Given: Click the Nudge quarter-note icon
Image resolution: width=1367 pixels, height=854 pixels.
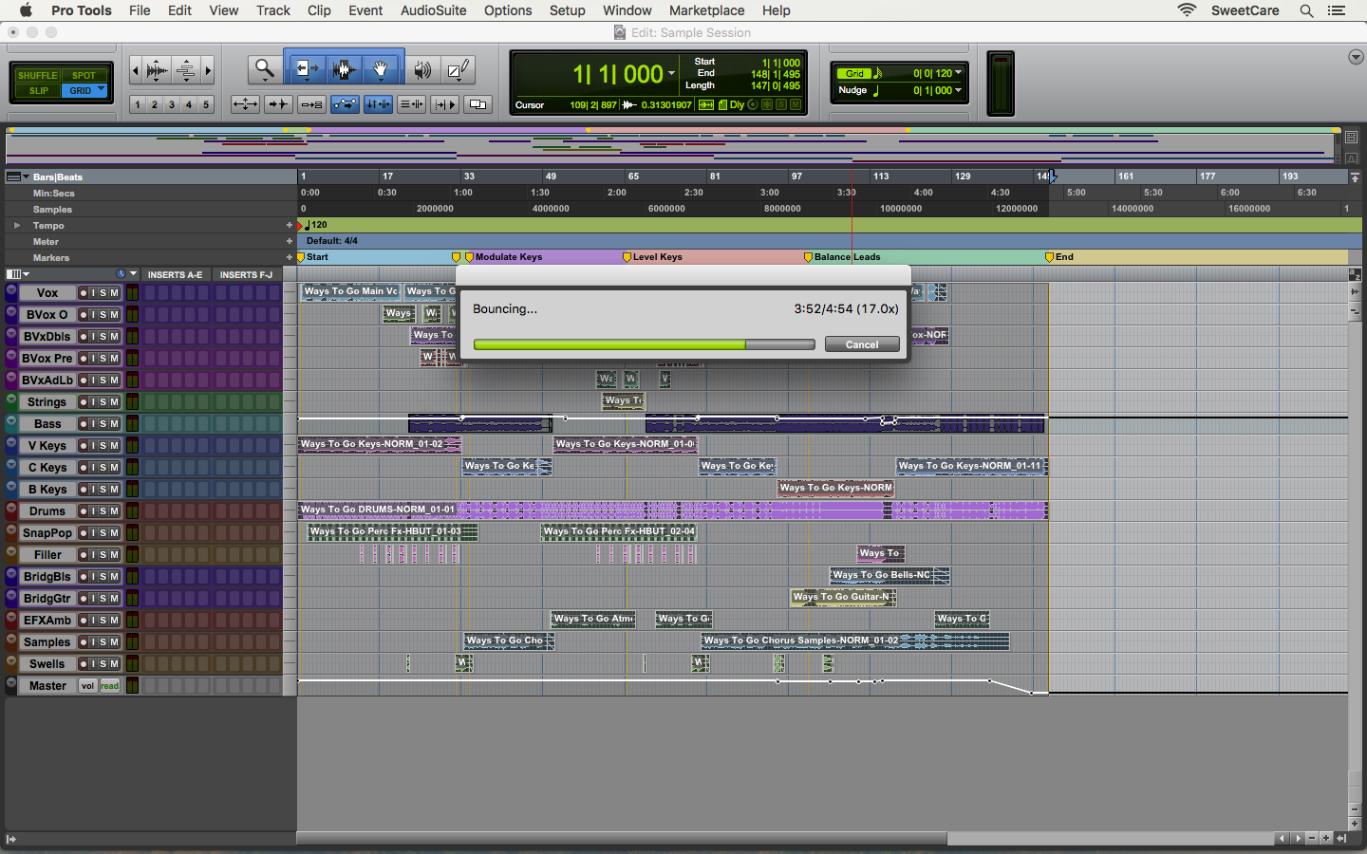Looking at the screenshot, I should coord(875,90).
